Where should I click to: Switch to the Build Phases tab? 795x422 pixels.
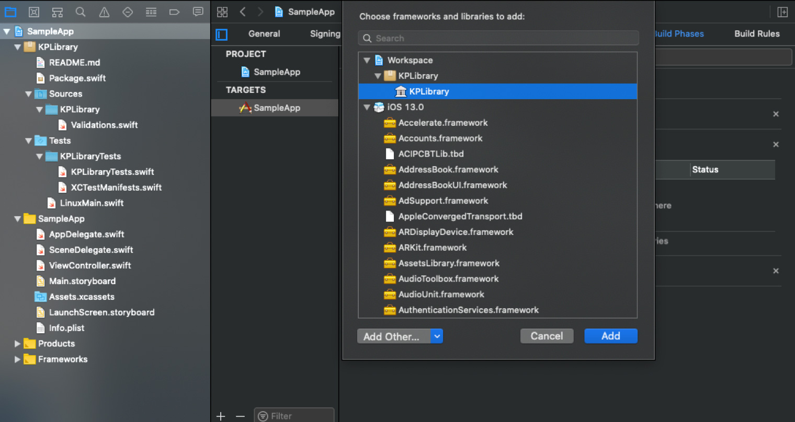[x=679, y=33]
